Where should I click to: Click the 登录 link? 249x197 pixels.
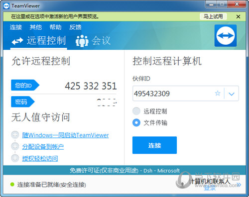[210, 188]
